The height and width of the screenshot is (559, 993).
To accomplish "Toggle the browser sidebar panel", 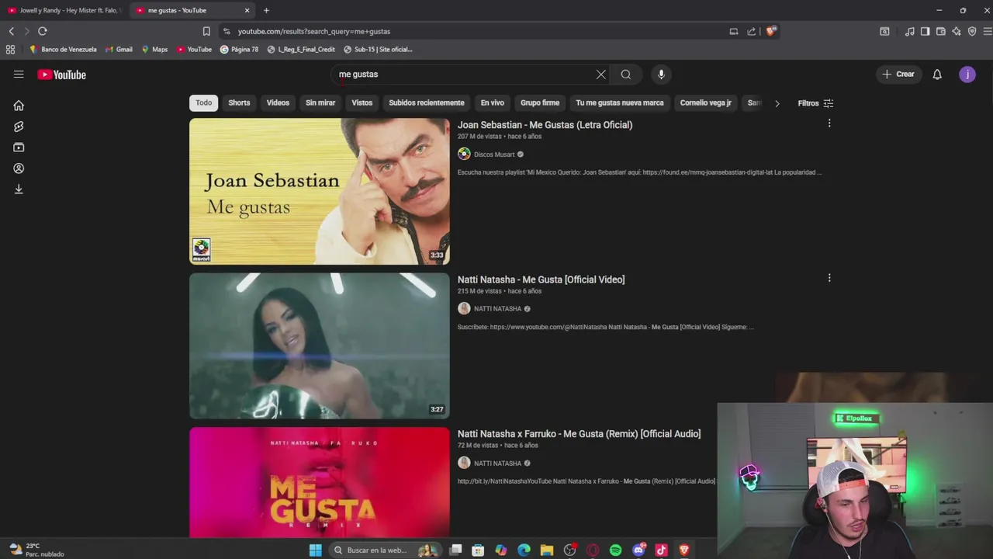I will pyautogui.click(x=926, y=31).
